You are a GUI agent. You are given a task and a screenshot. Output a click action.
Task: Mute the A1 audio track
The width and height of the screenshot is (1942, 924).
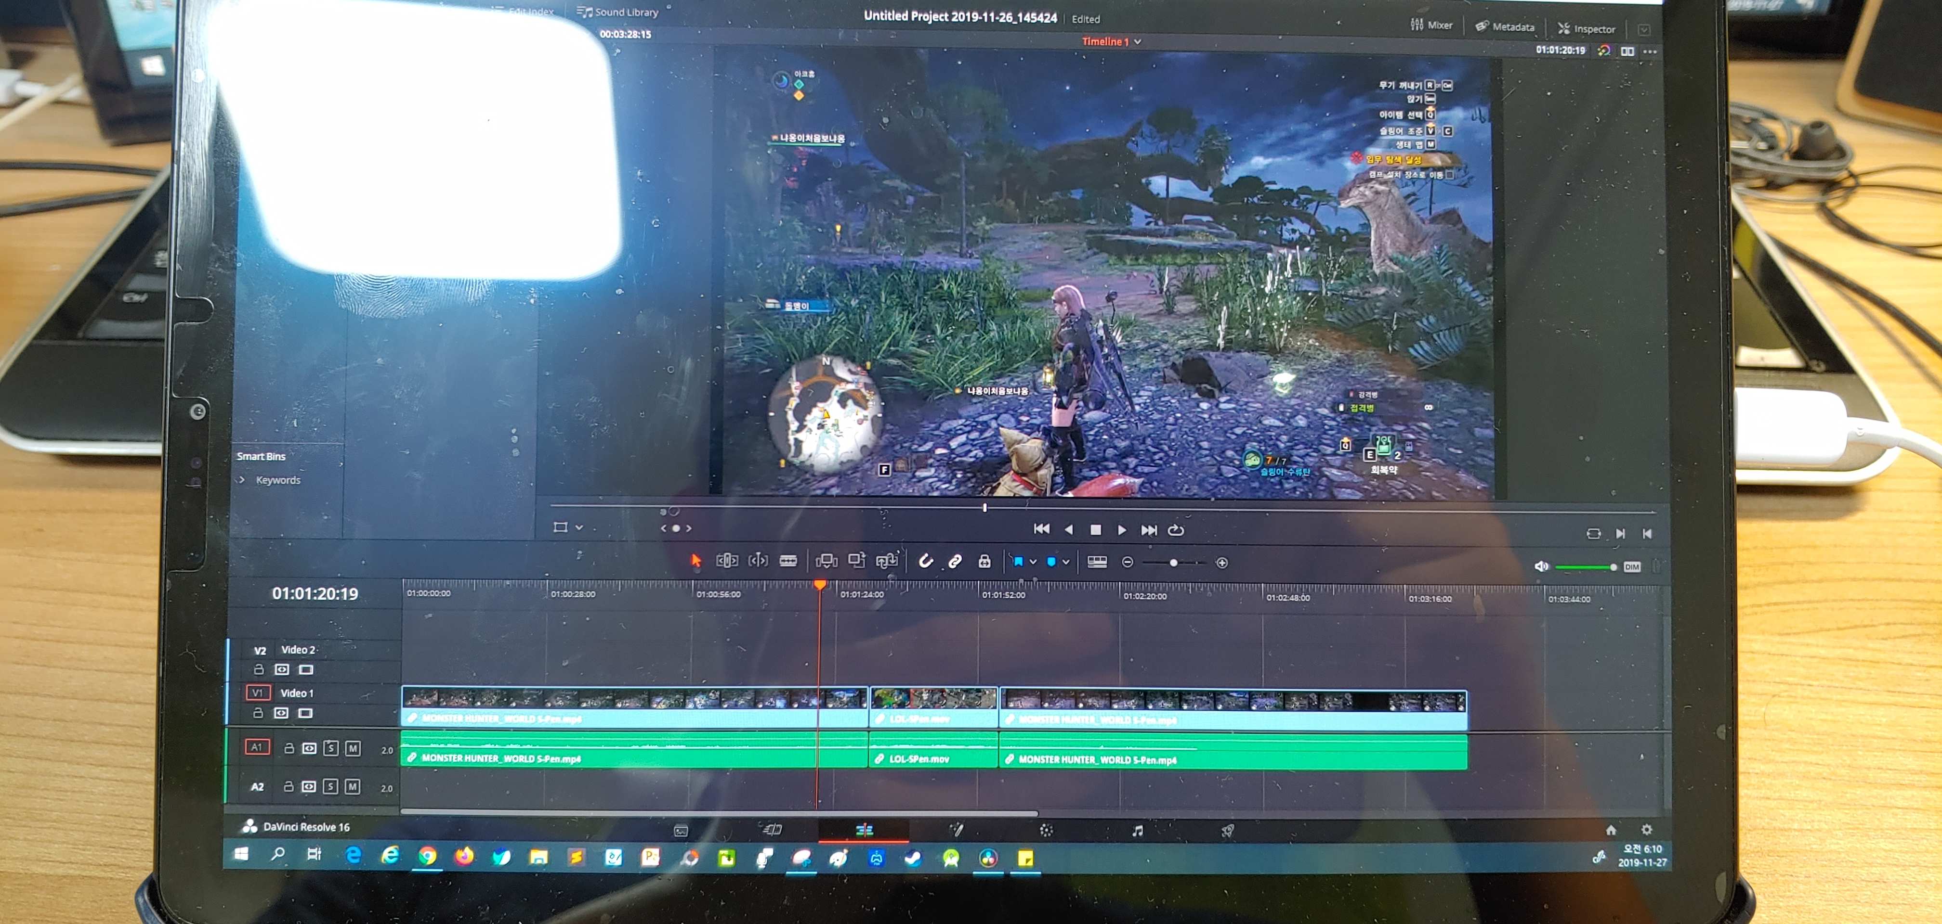[352, 748]
